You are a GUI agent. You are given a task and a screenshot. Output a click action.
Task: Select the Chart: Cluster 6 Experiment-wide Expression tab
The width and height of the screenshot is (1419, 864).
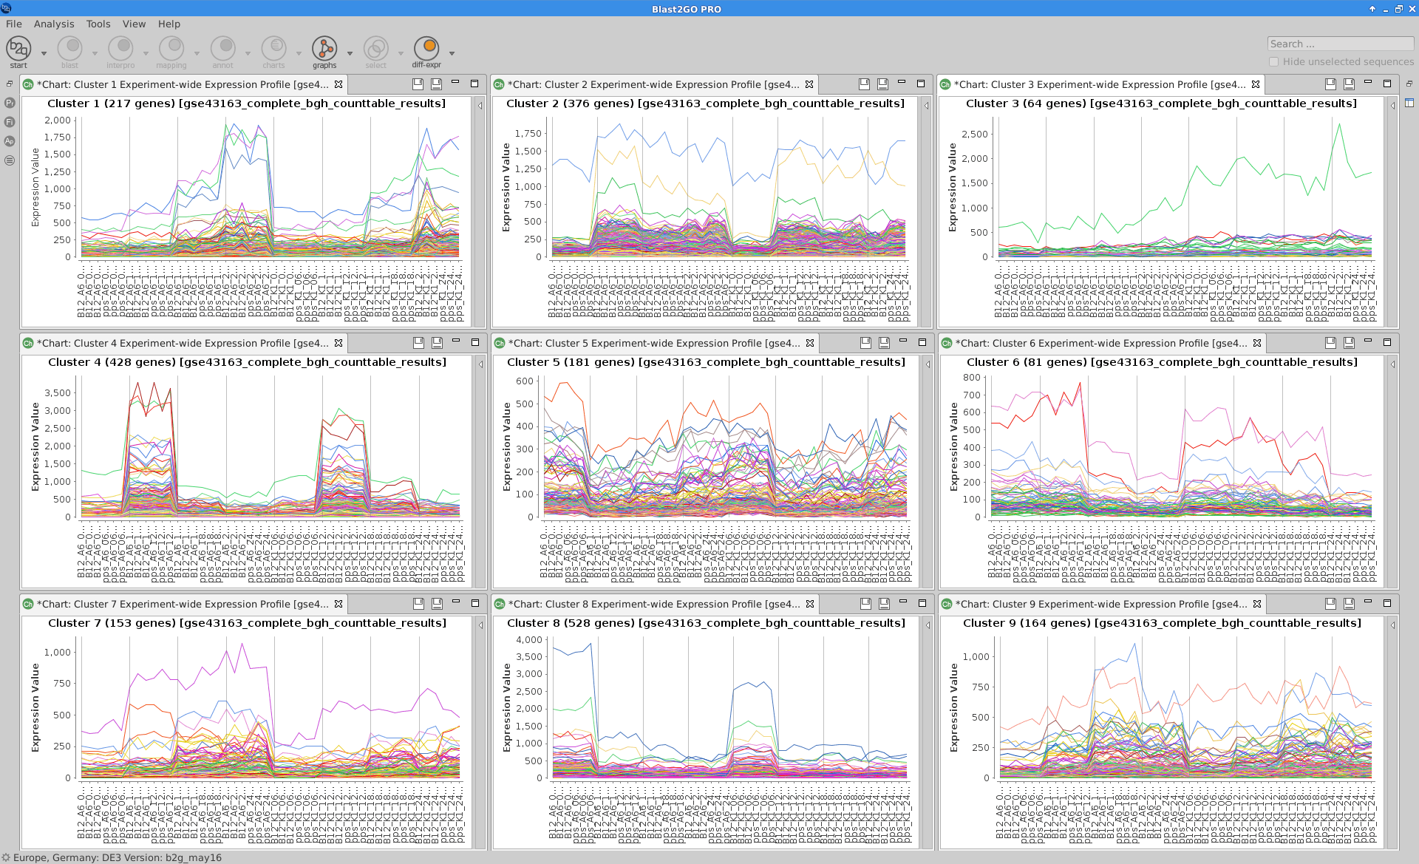click(x=1101, y=343)
